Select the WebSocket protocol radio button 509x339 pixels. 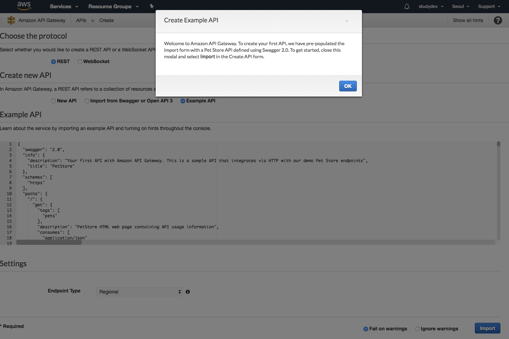80,62
